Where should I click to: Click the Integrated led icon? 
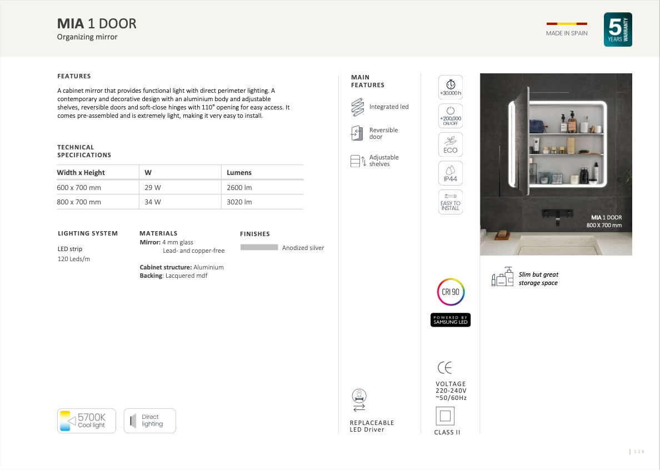click(x=357, y=107)
